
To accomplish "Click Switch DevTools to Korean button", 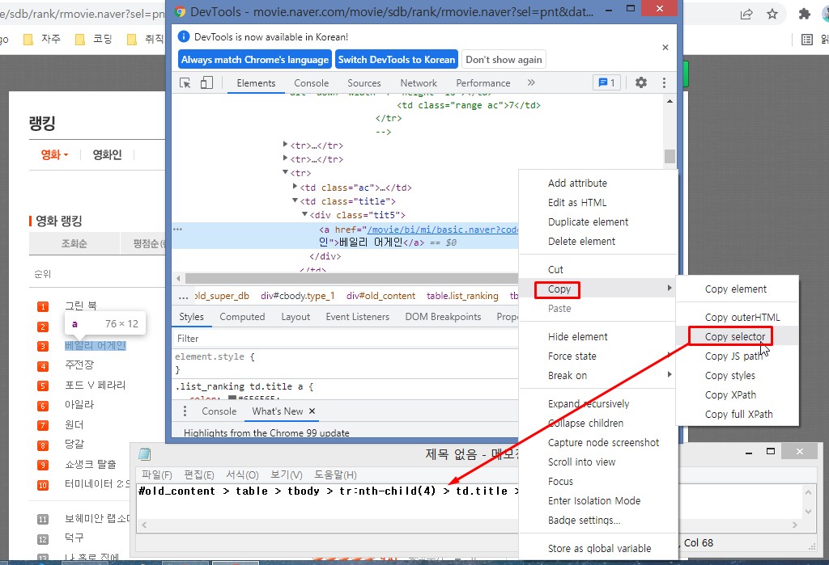I will pos(397,60).
